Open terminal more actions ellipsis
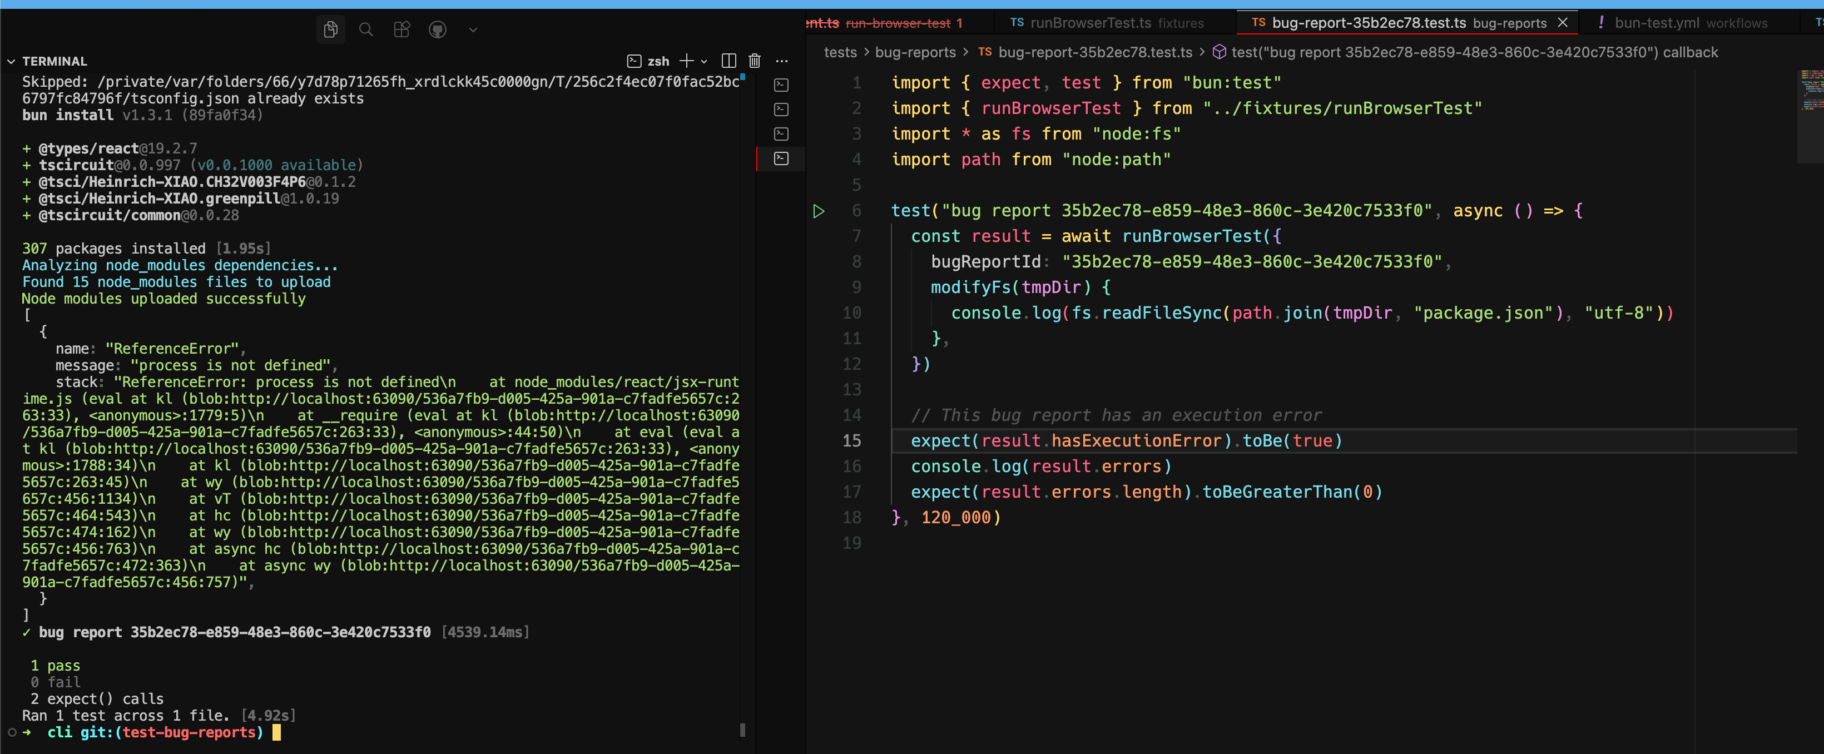The height and width of the screenshot is (754, 1824). [x=782, y=61]
